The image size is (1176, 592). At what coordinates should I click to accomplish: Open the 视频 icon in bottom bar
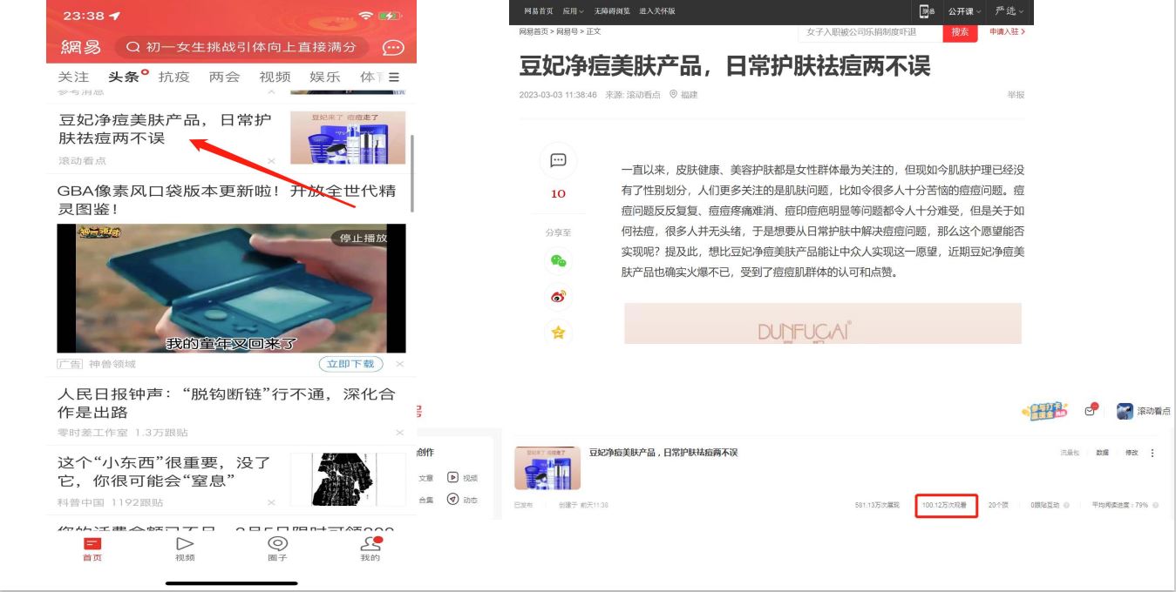click(185, 546)
